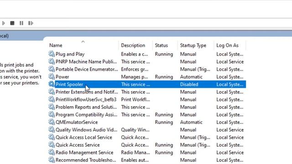
Task: Click the gear icon for Plug and Play
Action: pyautogui.click(x=52, y=54)
